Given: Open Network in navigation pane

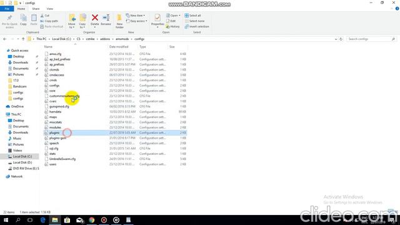Looking at the screenshot, I should (17, 176).
